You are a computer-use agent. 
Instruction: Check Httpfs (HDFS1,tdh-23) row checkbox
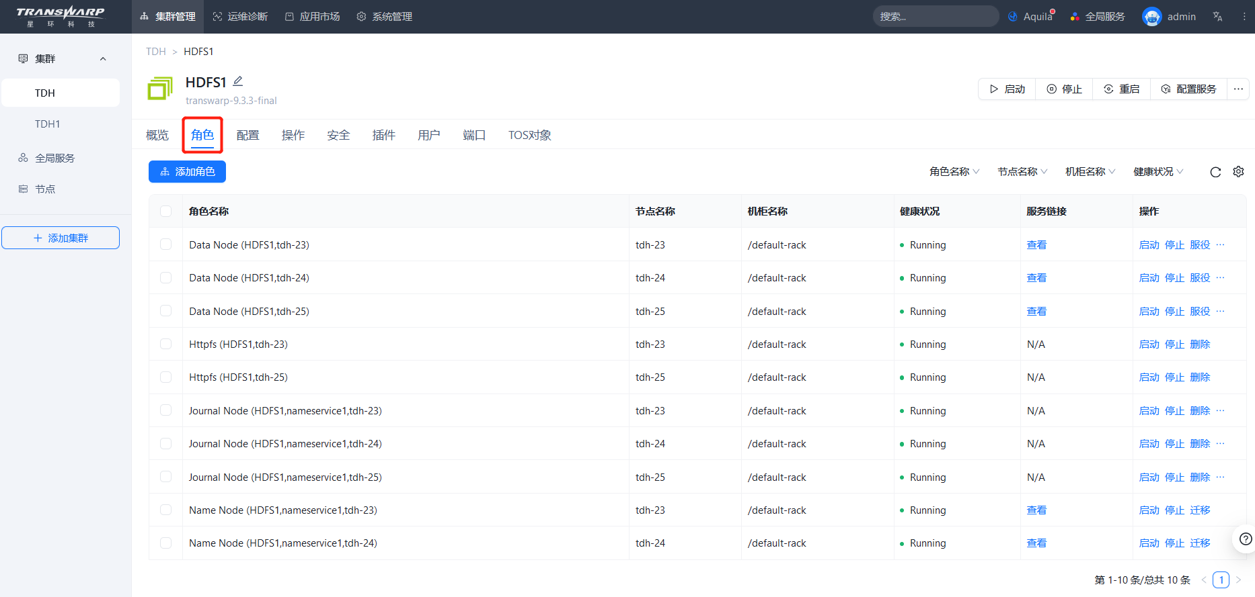pyautogui.click(x=165, y=344)
